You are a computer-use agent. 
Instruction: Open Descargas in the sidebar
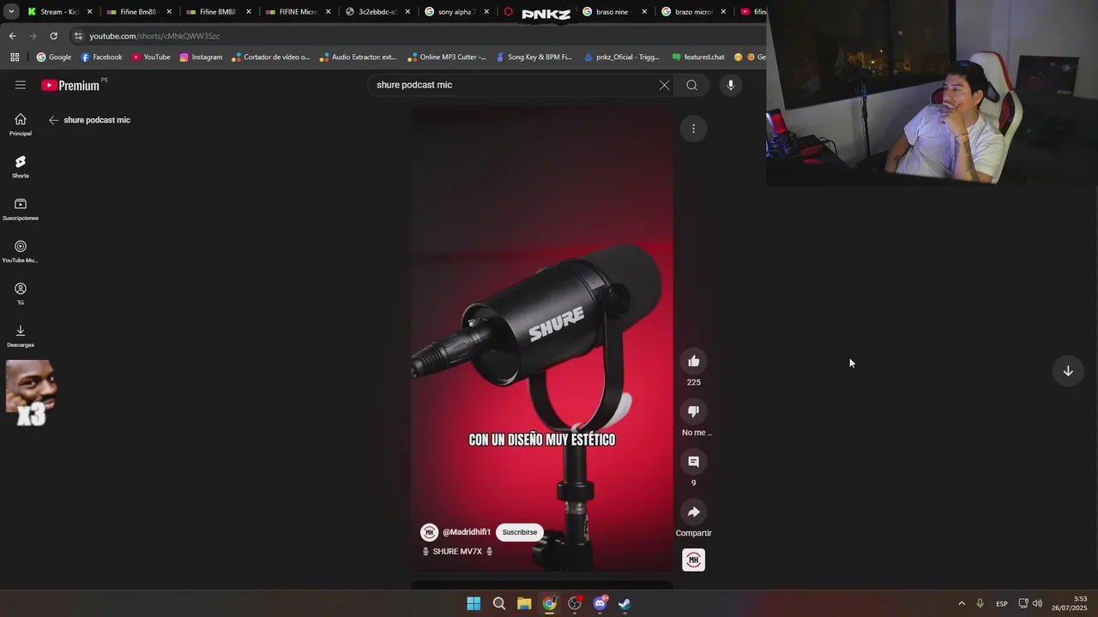point(21,336)
